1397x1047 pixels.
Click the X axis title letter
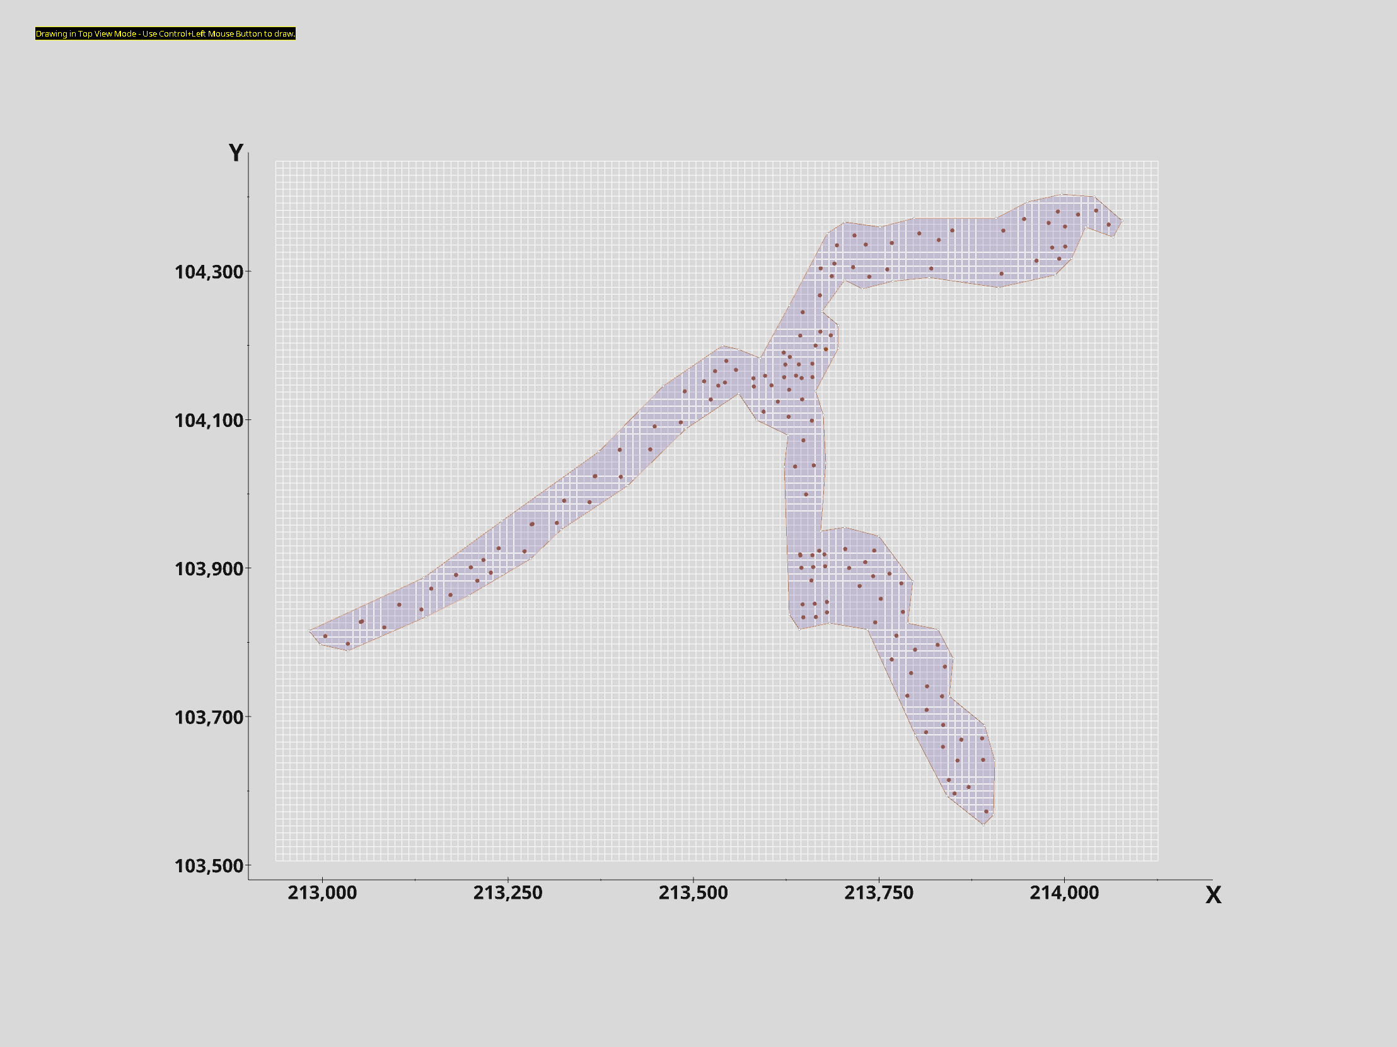tap(1213, 896)
